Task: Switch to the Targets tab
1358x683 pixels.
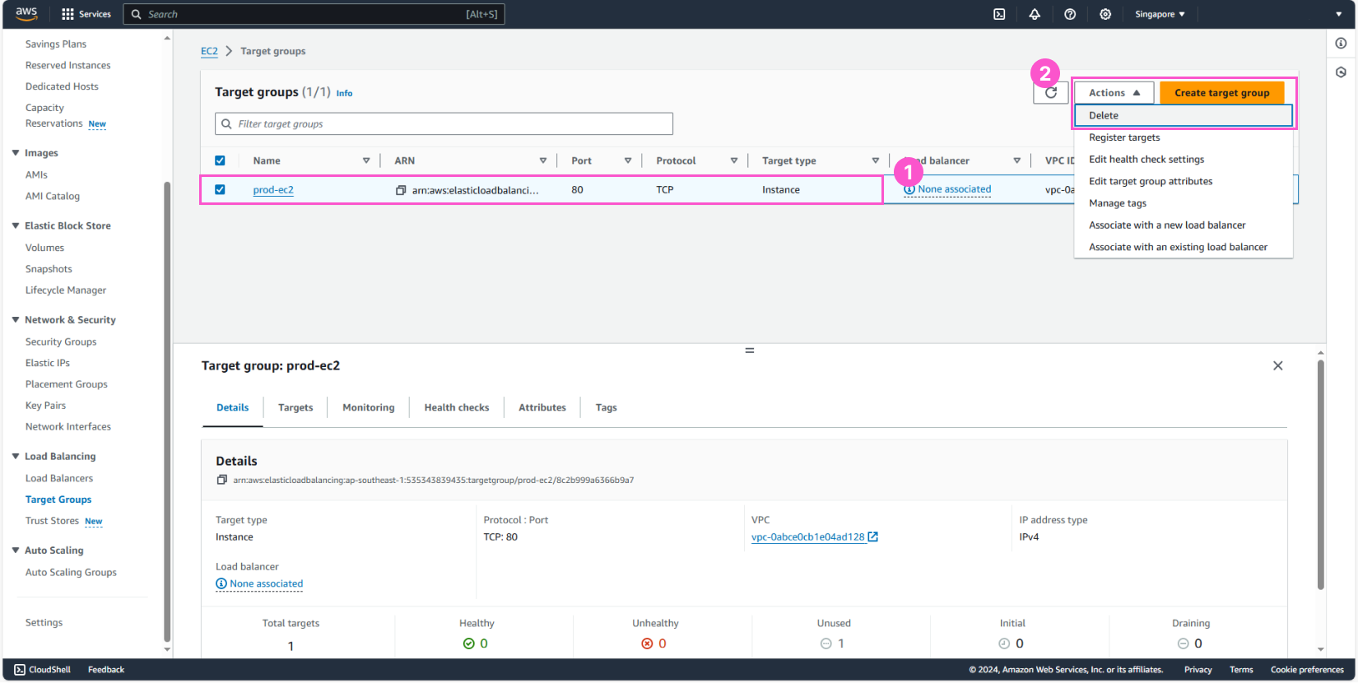Action: (295, 407)
